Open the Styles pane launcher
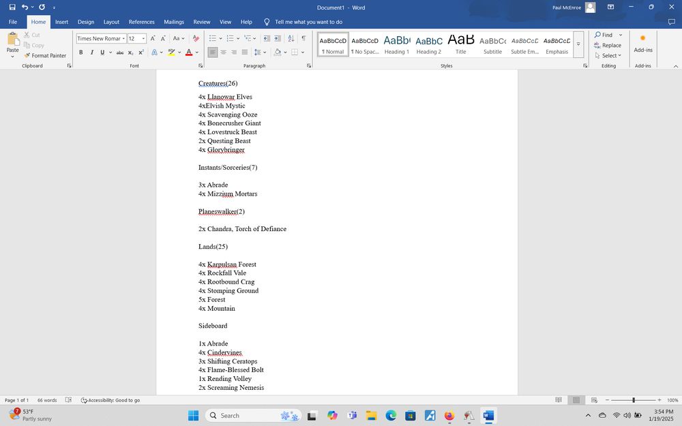The width and height of the screenshot is (682, 426). click(x=585, y=66)
